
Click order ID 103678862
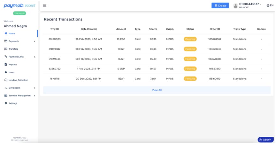215,39
